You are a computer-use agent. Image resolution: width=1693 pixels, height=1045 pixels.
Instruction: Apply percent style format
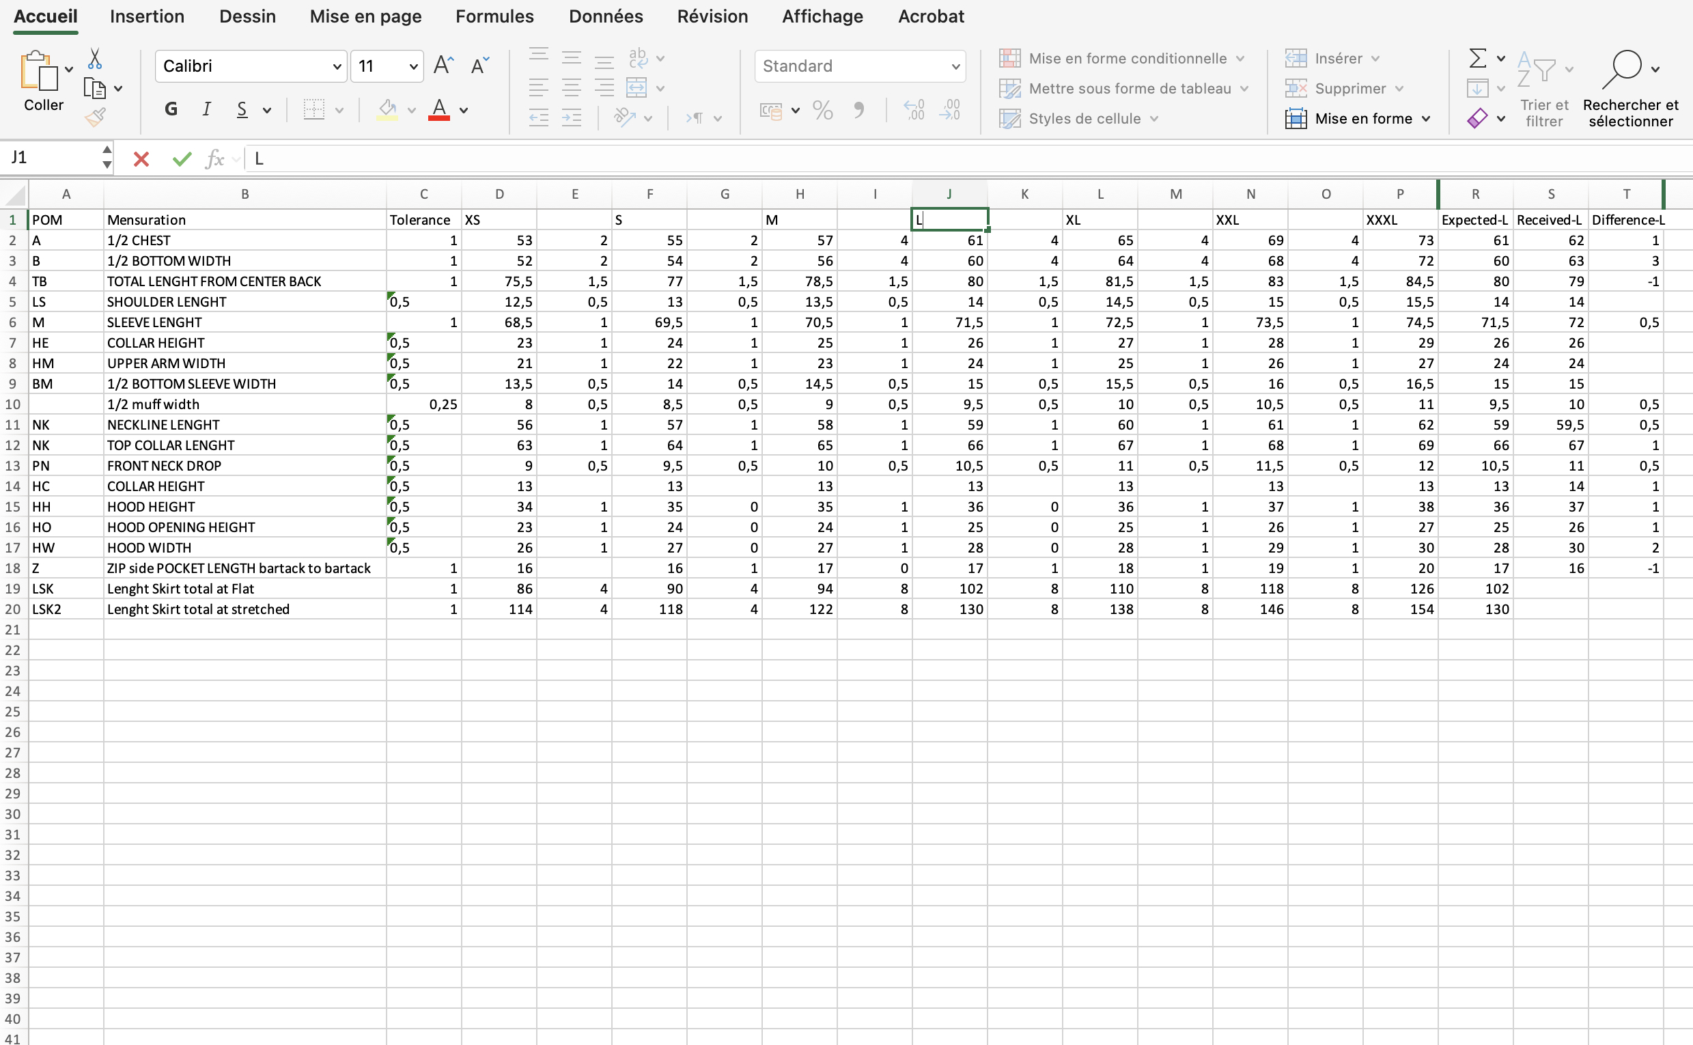822,110
